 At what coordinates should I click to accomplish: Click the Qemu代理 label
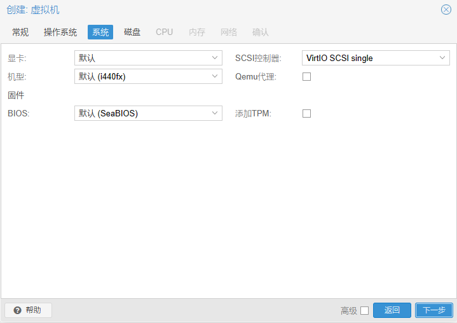(x=256, y=77)
